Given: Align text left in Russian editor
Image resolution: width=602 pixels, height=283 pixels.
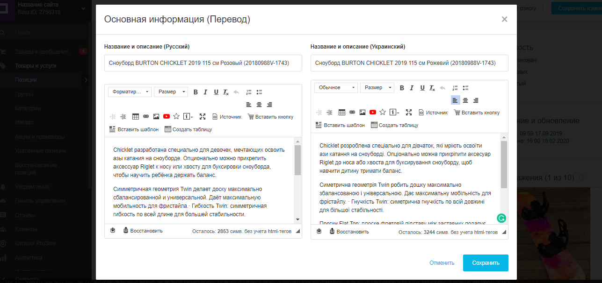Looking at the screenshot, I should pyautogui.click(x=249, y=105).
